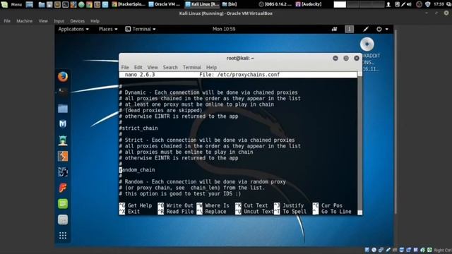Open VirtualBox Input menu
Viewport: 452px width, 254px height.
59,21
